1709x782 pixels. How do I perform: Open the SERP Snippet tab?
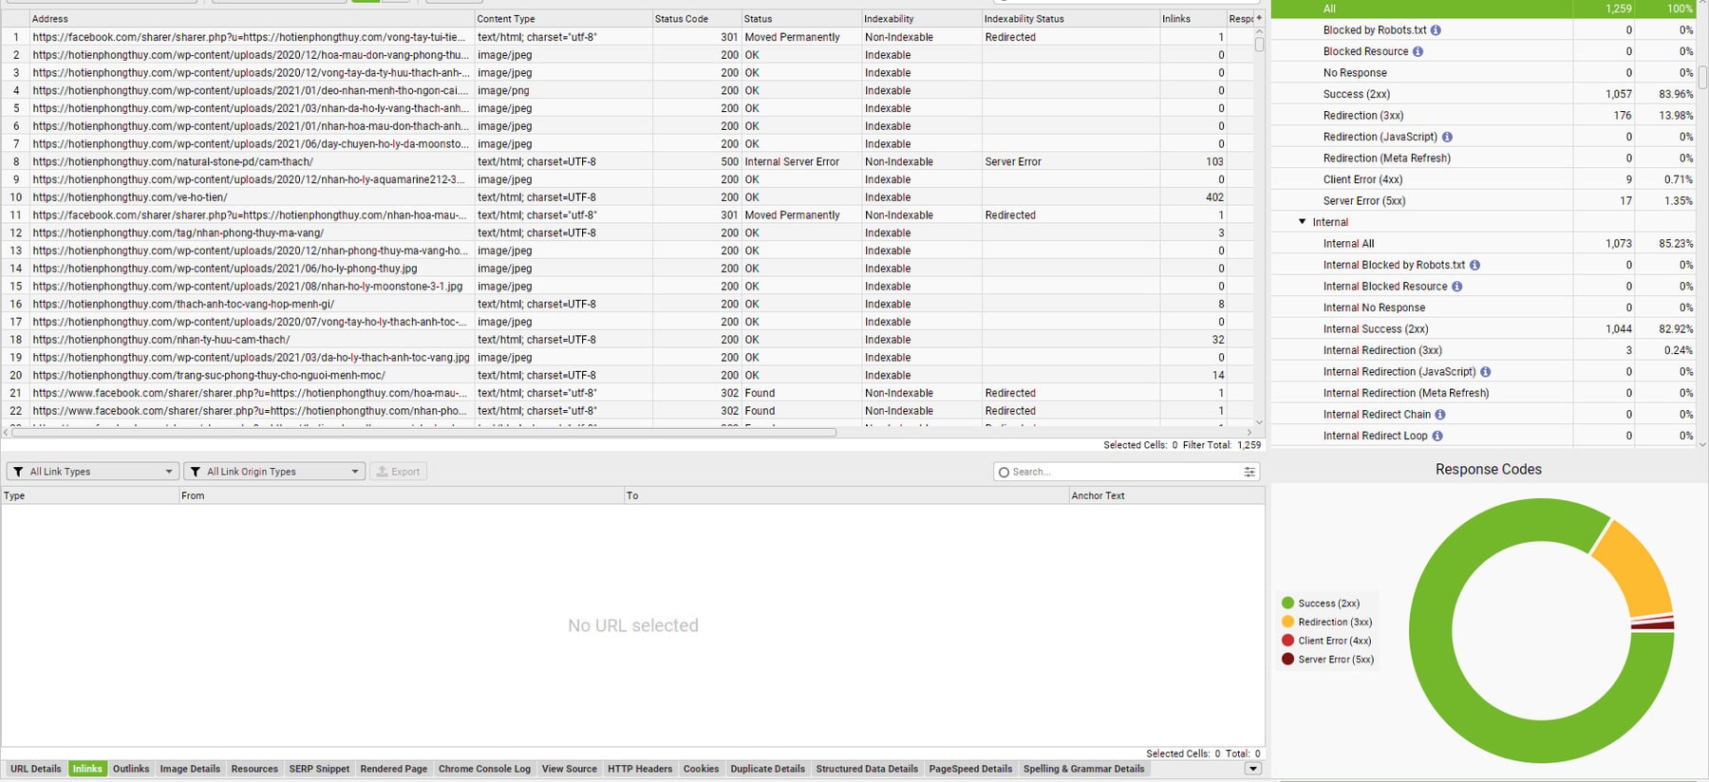[x=319, y=769]
